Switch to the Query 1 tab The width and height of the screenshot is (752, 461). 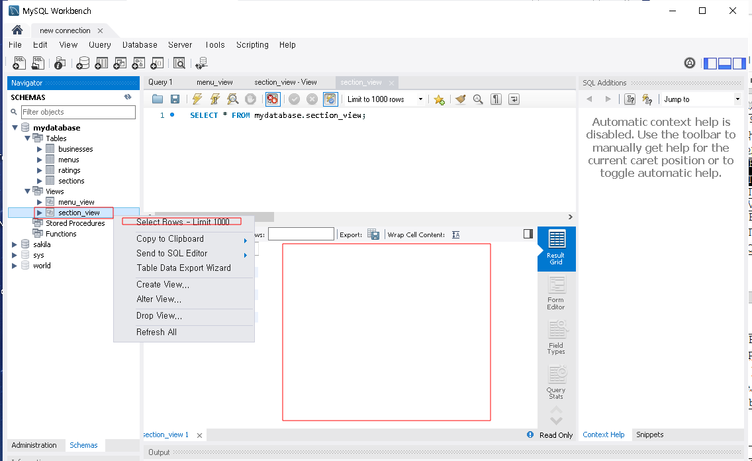[160, 82]
